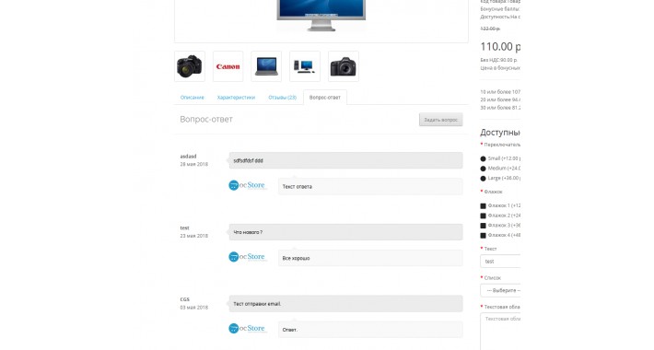
Task: Check the Флажок 1 checkbox
Action: (x=483, y=205)
